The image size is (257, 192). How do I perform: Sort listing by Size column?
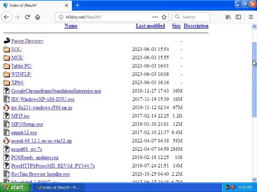click(176, 26)
